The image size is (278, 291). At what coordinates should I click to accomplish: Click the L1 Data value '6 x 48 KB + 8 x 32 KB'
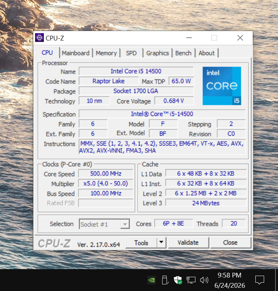206,174
